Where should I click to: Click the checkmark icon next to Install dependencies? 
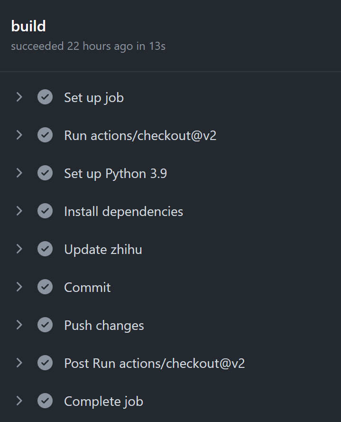(x=45, y=211)
